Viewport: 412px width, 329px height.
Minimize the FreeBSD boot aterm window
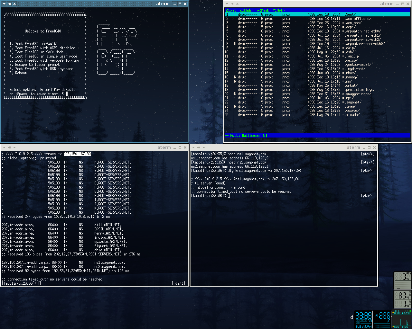174,4
